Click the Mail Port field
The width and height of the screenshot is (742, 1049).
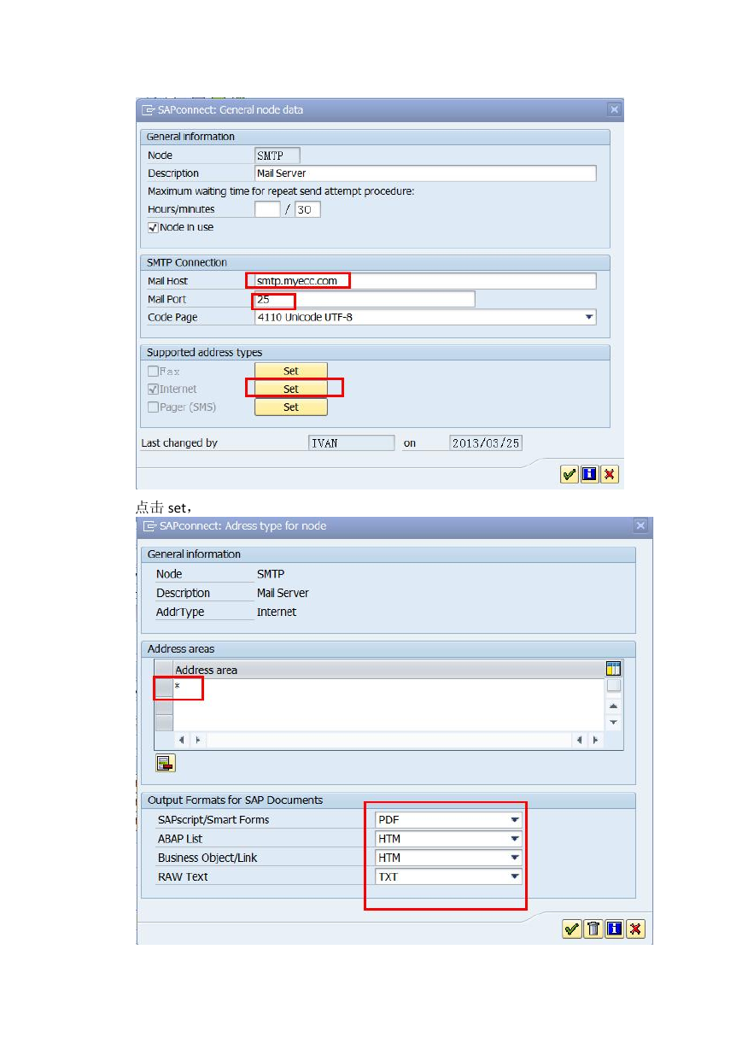pyautogui.click(x=365, y=299)
